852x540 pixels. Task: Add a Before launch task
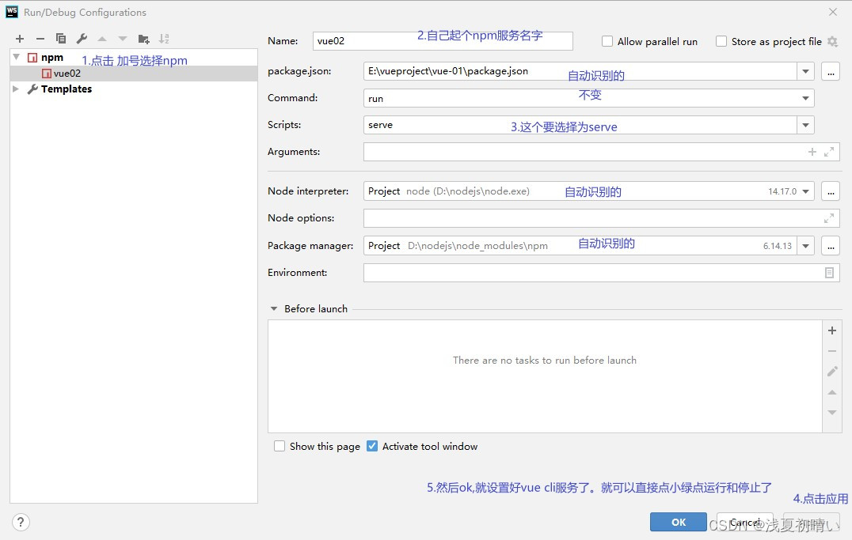[x=832, y=330]
